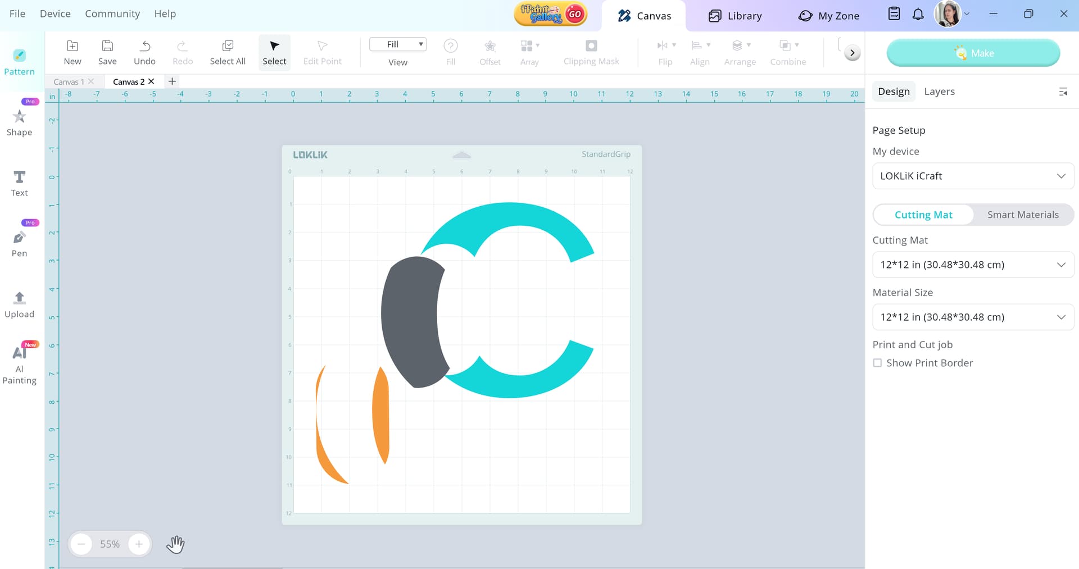Activate the hand pan tool

(x=175, y=544)
